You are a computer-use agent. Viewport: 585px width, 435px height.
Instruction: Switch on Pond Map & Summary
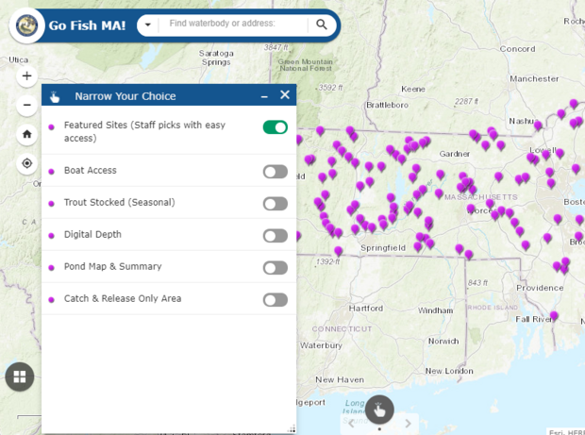275,267
